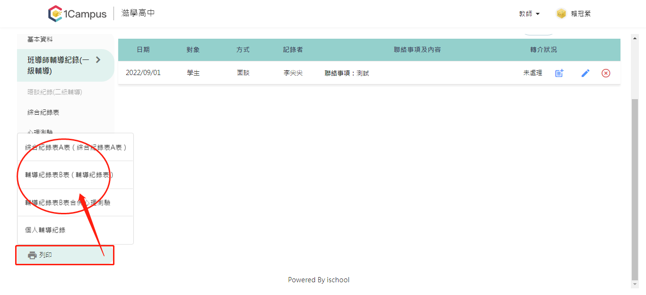Expand chevron beside 班導師輔導紀錄
Viewport: 646px width, 295px height.
click(x=98, y=59)
